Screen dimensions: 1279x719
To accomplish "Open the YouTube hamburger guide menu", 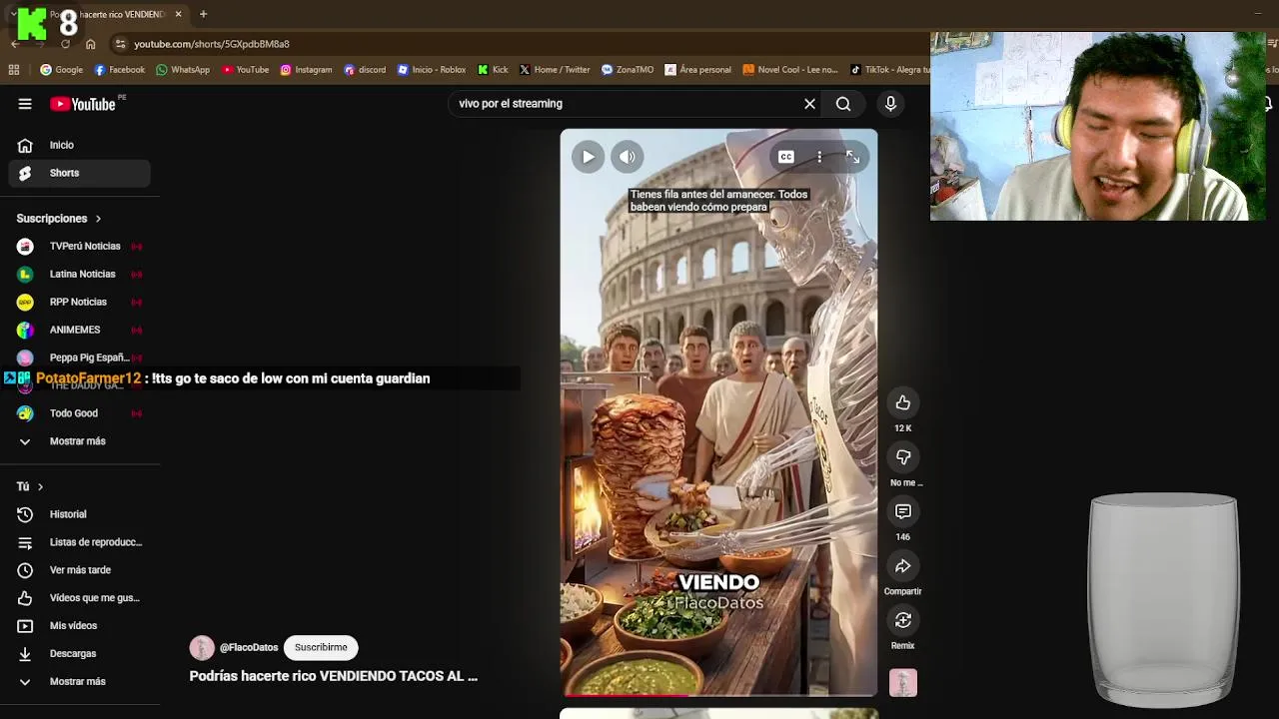I will tap(25, 104).
